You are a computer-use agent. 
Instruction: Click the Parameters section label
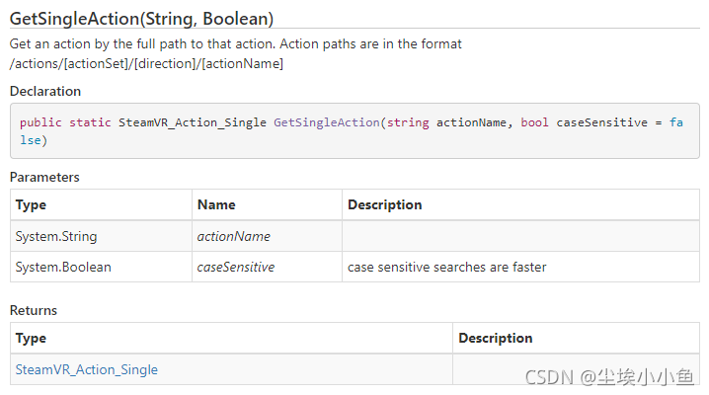pos(44,177)
